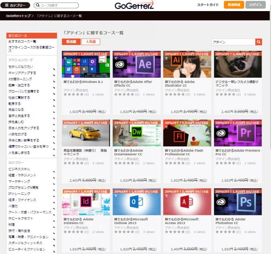Click the GoGetterz logo
271x254 pixels.
tap(134, 5)
